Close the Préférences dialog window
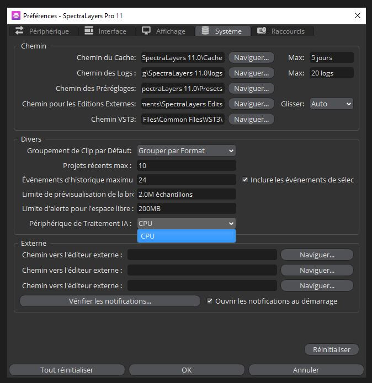Image resolution: width=372 pixels, height=383 pixels. (357, 15)
